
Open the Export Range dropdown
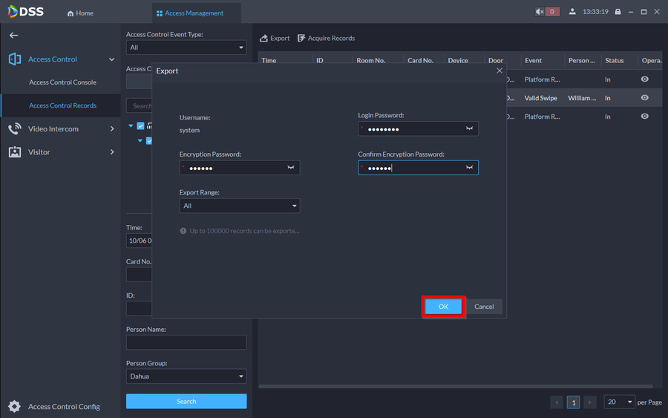coord(240,206)
